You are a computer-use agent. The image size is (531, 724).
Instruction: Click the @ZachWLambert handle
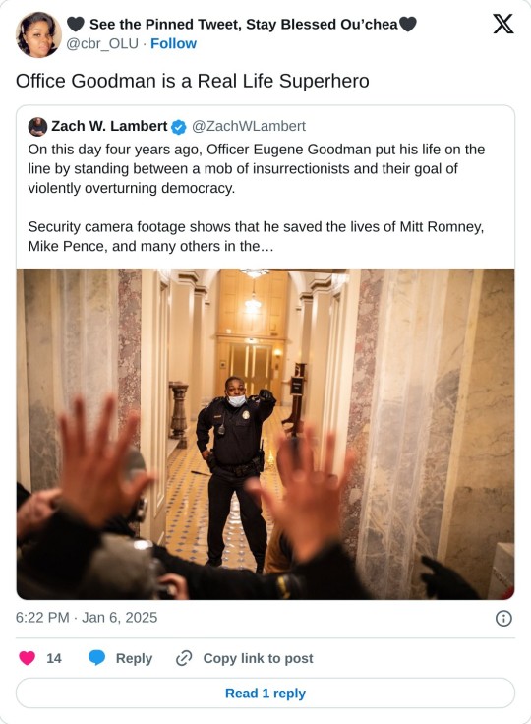click(x=249, y=126)
